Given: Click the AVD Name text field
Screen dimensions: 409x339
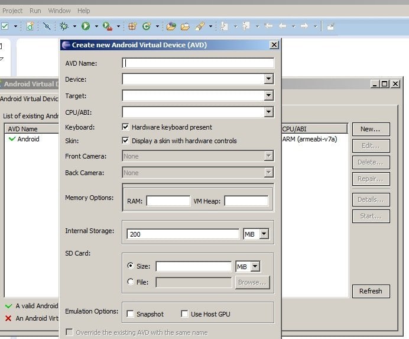Looking at the screenshot, I should 198,63.
